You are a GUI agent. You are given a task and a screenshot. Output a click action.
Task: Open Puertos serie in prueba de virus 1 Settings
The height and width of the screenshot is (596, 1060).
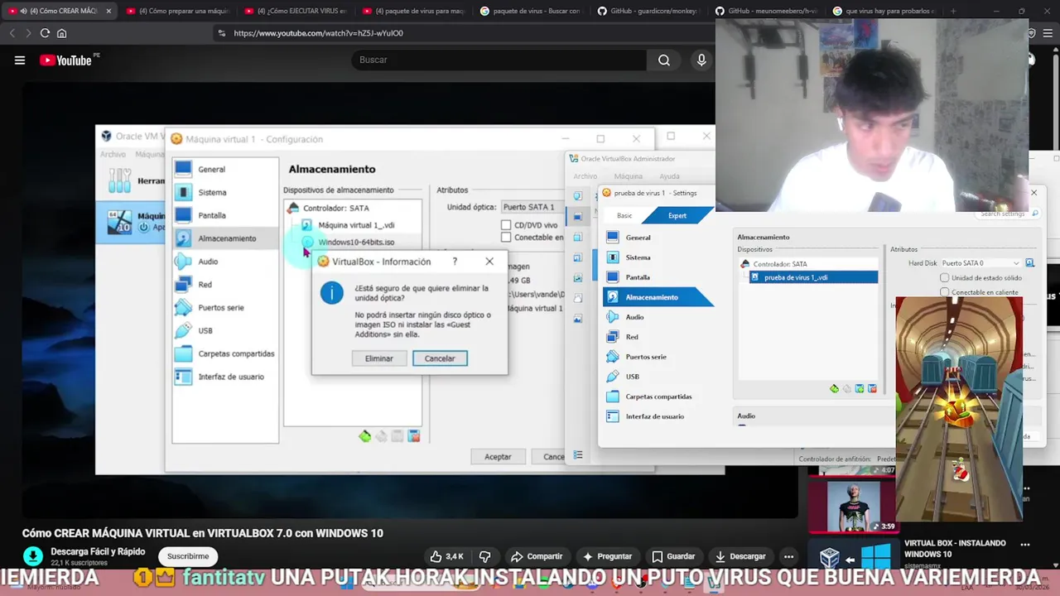click(x=646, y=357)
